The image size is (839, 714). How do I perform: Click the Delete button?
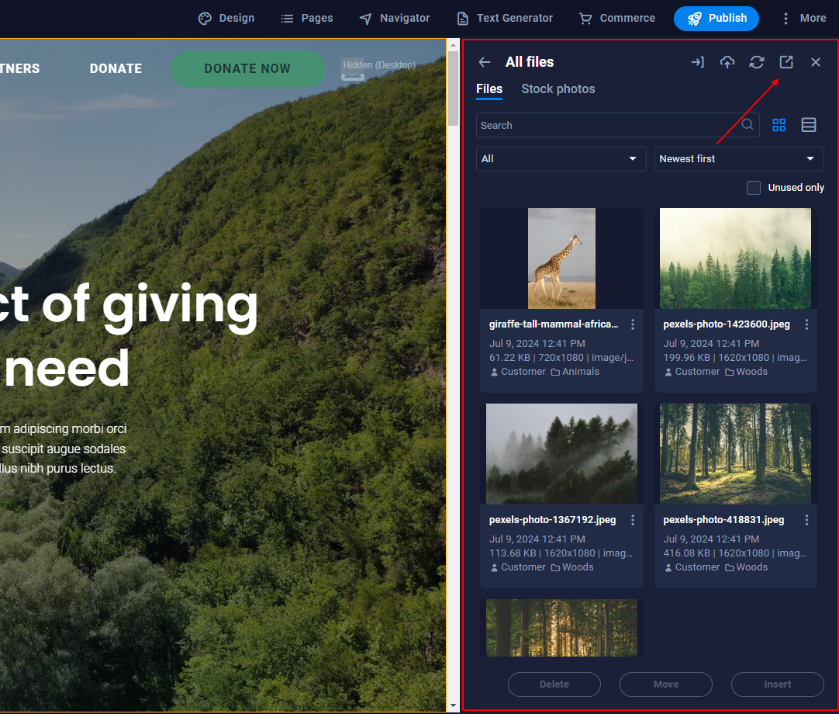coord(554,685)
